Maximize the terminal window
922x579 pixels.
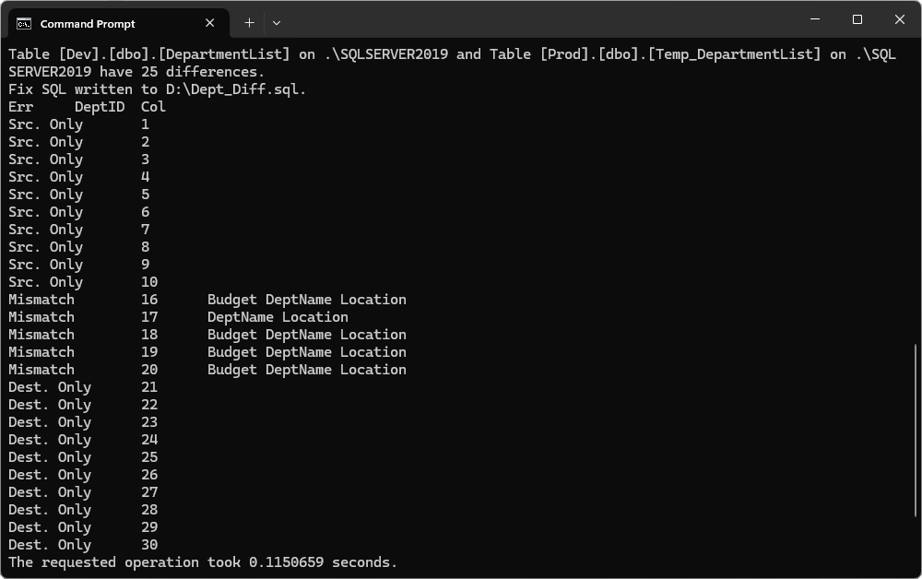(x=857, y=19)
